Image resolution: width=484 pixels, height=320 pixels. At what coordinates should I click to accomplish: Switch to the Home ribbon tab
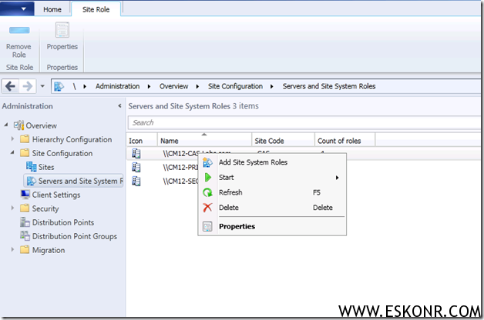(x=52, y=9)
